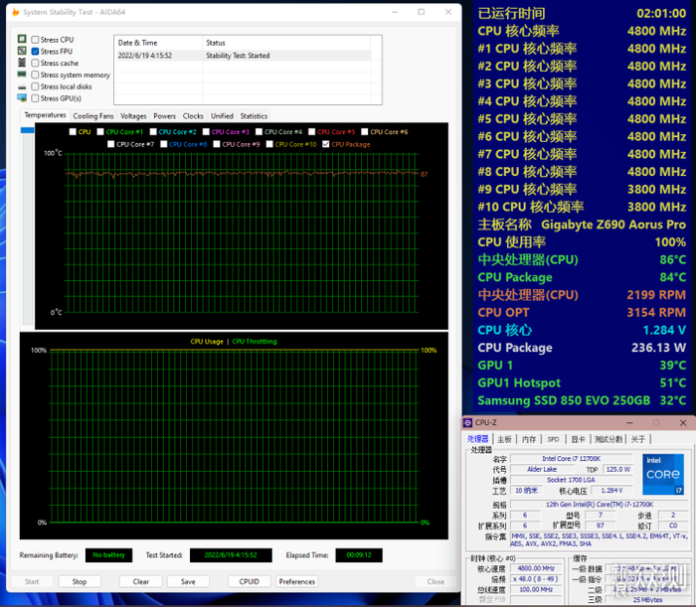Image resolution: width=696 pixels, height=607 pixels.
Task: Open the Statistics tab
Action: [x=254, y=116]
